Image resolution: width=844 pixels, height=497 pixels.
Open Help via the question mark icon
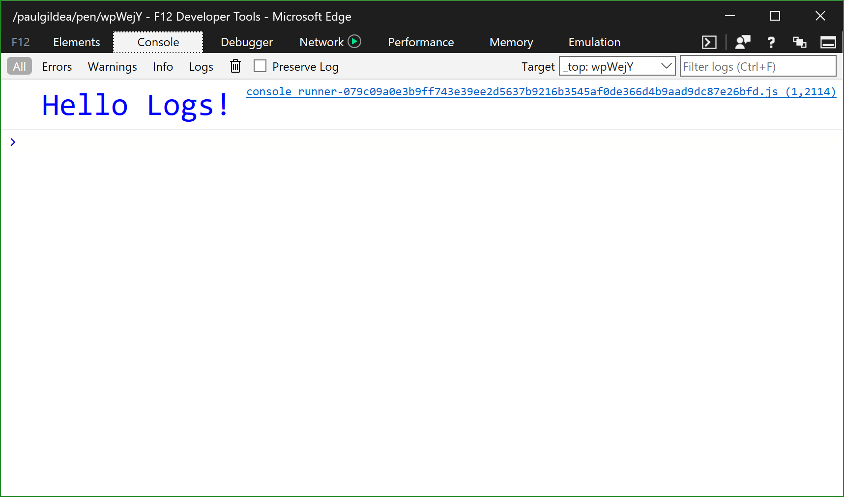[771, 42]
